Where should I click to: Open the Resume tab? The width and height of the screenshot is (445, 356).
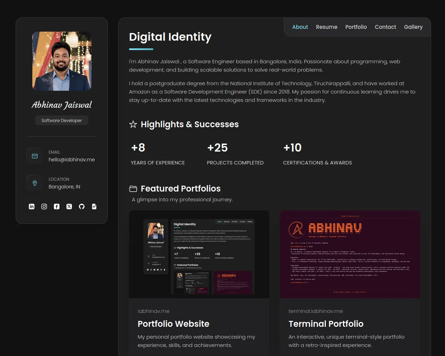point(326,27)
